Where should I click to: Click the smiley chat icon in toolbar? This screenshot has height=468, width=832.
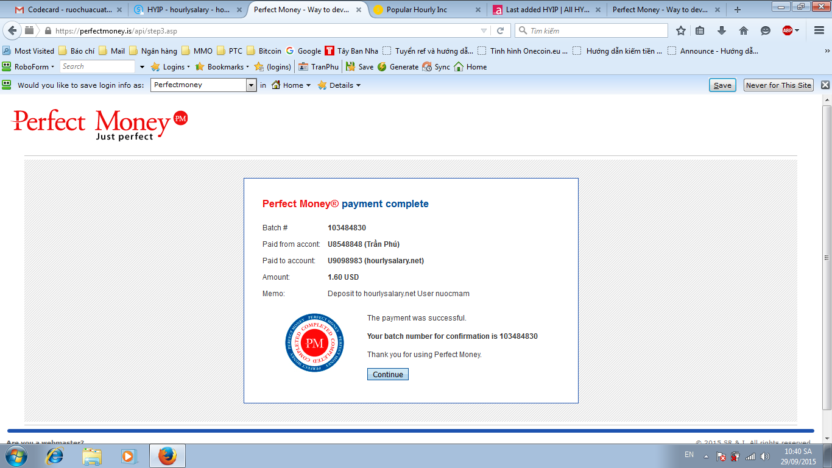point(766,30)
